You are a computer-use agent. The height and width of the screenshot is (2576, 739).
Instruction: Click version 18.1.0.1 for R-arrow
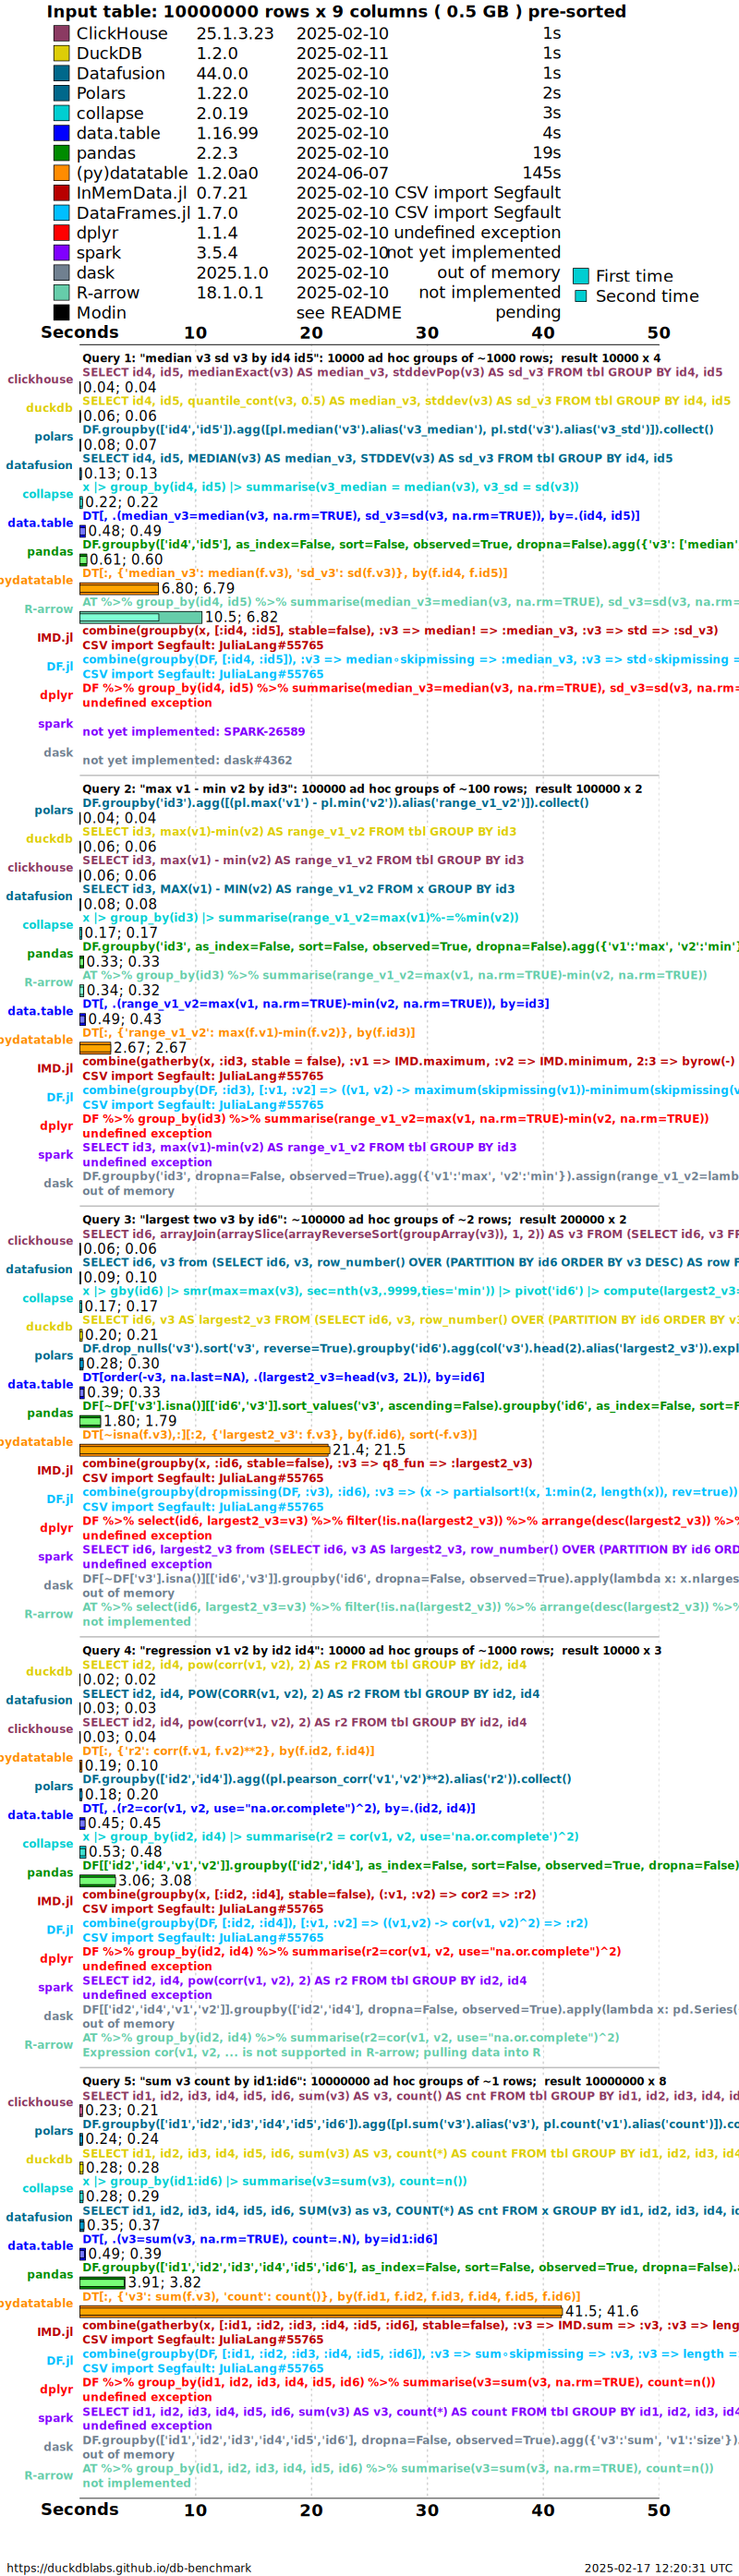230,293
